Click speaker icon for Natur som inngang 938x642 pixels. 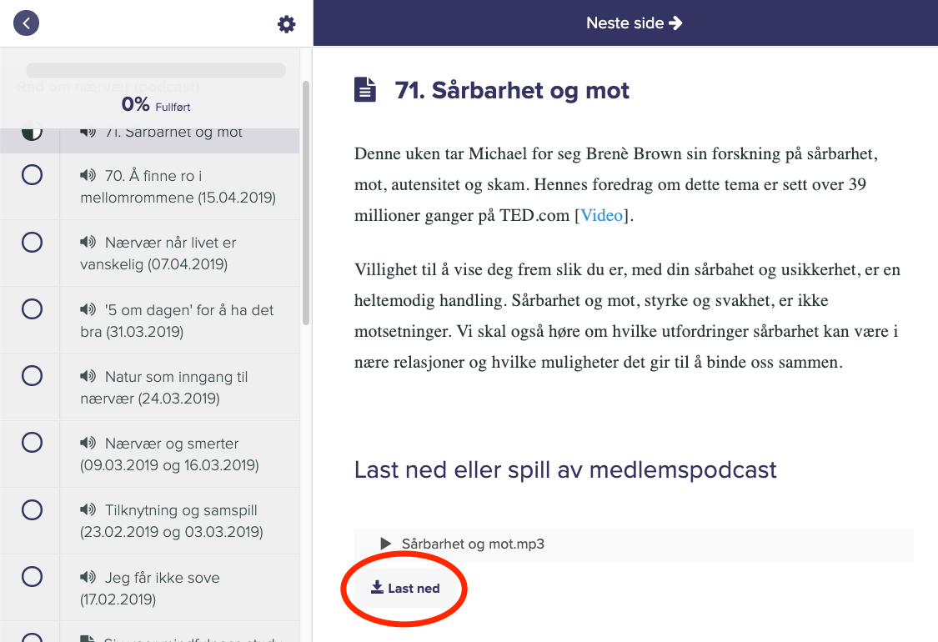point(88,376)
